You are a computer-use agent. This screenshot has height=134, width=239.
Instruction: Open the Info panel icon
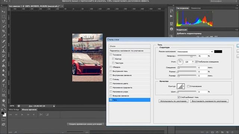171,29
